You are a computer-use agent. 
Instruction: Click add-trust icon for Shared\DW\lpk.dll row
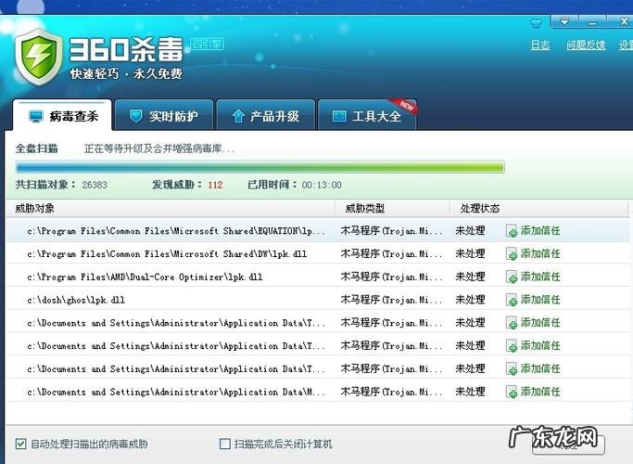tap(512, 254)
